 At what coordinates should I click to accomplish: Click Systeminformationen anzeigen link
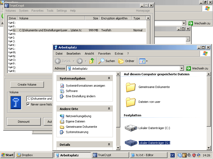pos(85,86)
